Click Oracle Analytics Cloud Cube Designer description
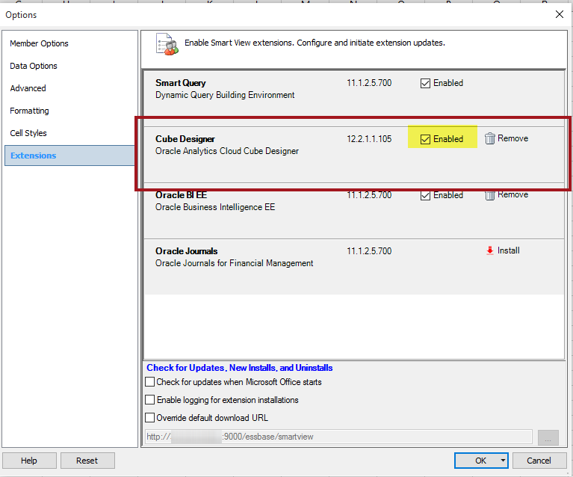Viewport: 573px width, 477px height. pos(227,151)
